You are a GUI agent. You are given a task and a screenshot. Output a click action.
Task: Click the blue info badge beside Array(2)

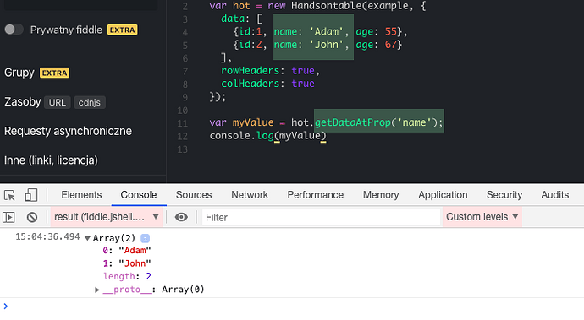pyautogui.click(x=145, y=238)
